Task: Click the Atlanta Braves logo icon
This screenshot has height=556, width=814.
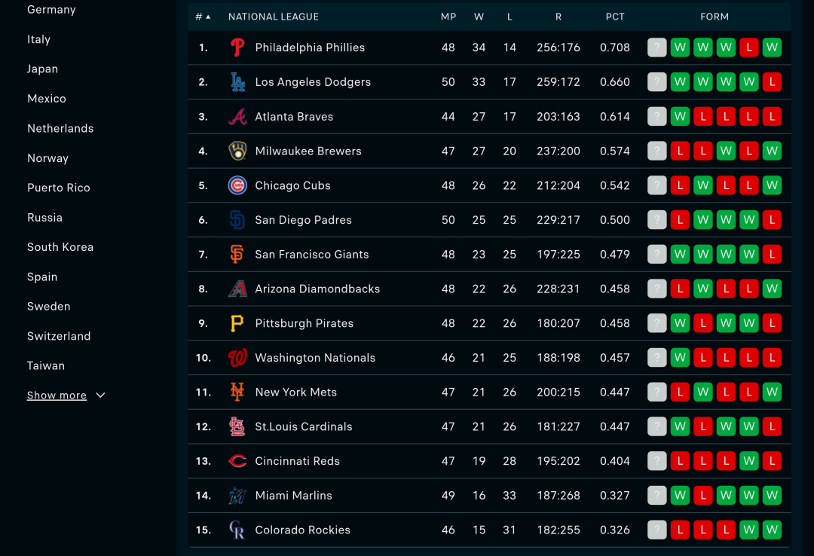Action: coord(237,117)
